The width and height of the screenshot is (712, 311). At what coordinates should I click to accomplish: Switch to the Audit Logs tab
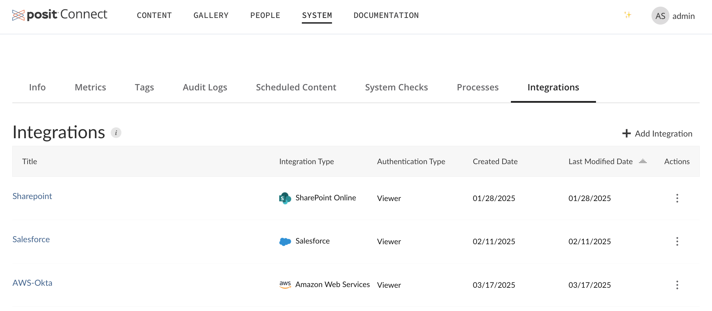click(204, 87)
